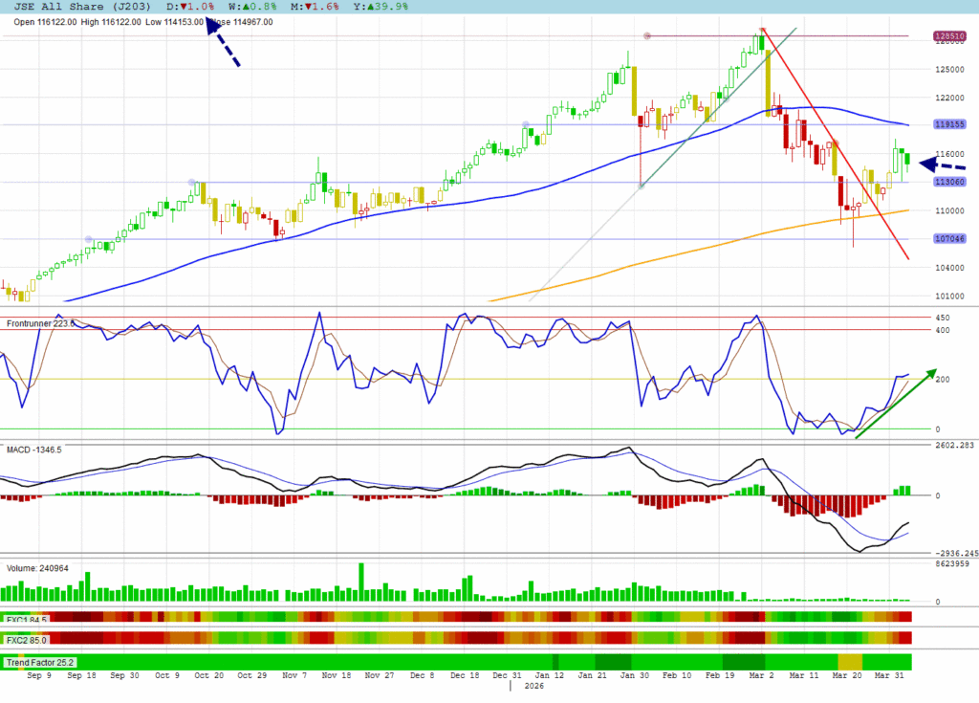Click the 107046 price level tag
This screenshot has width=979, height=703.
(947, 239)
